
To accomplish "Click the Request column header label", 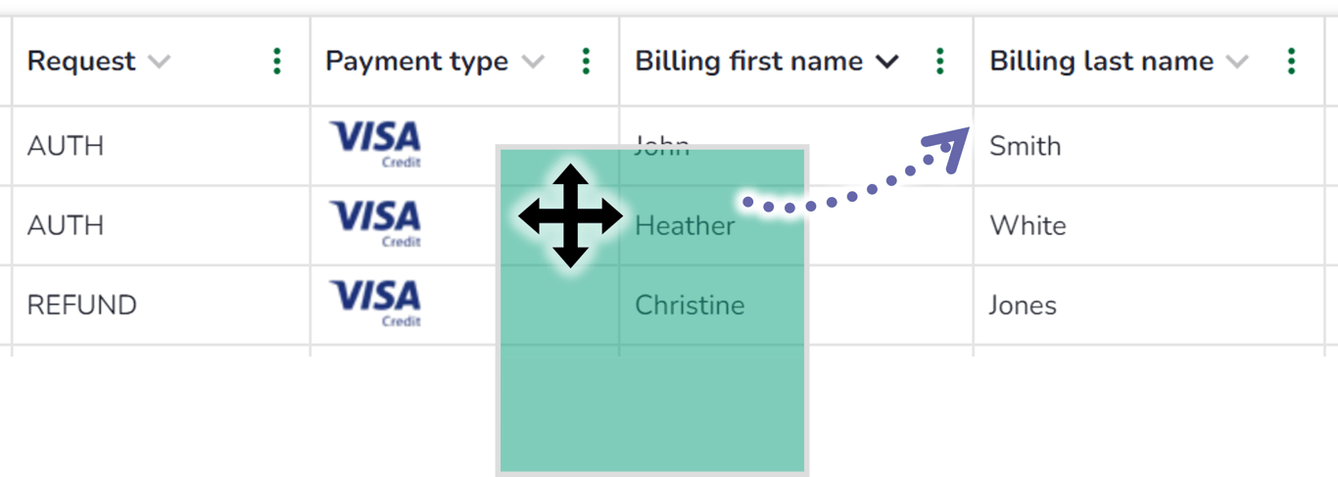I will click(x=81, y=62).
